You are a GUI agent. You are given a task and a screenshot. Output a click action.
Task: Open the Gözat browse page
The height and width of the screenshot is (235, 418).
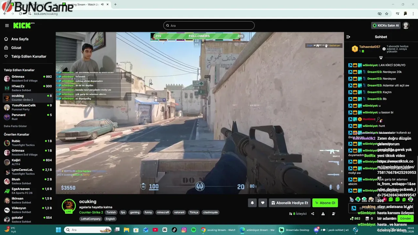(16, 48)
